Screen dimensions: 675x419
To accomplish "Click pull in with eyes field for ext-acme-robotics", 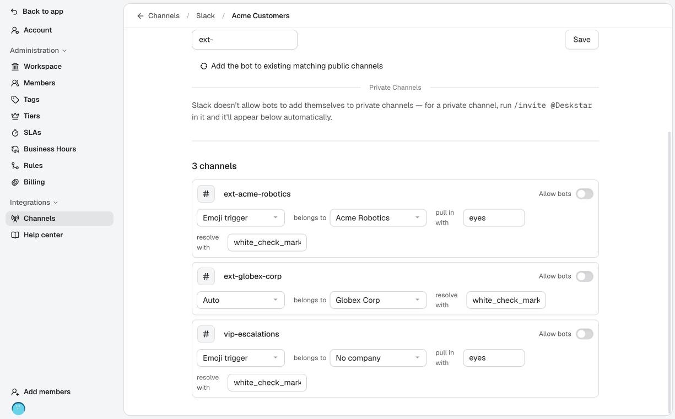I will coord(494,218).
